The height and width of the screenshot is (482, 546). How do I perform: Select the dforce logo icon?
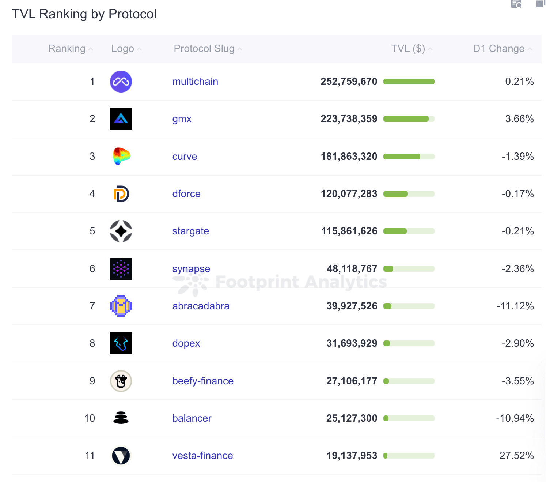pyautogui.click(x=121, y=193)
